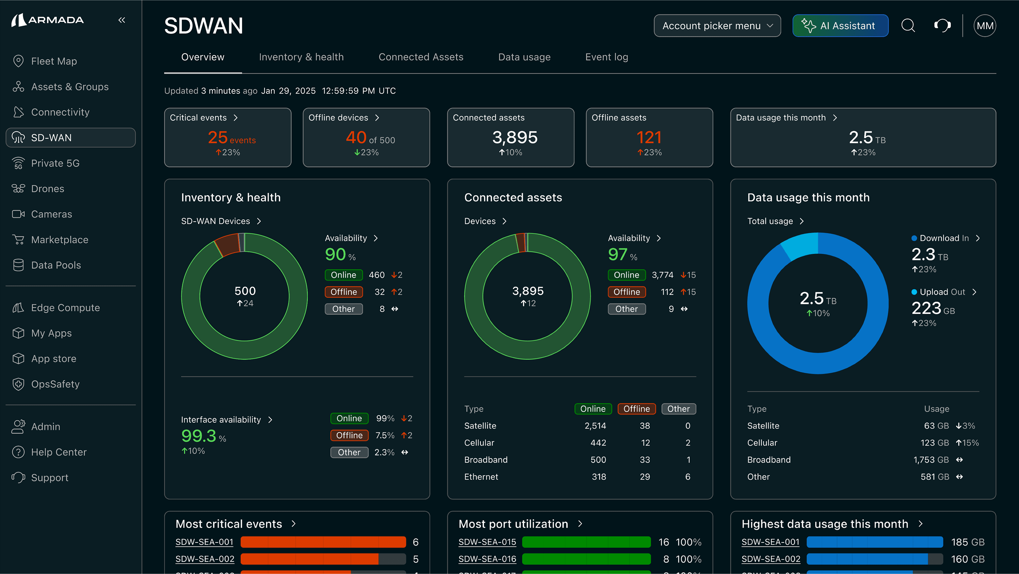Open support headset icon in header

(942, 26)
